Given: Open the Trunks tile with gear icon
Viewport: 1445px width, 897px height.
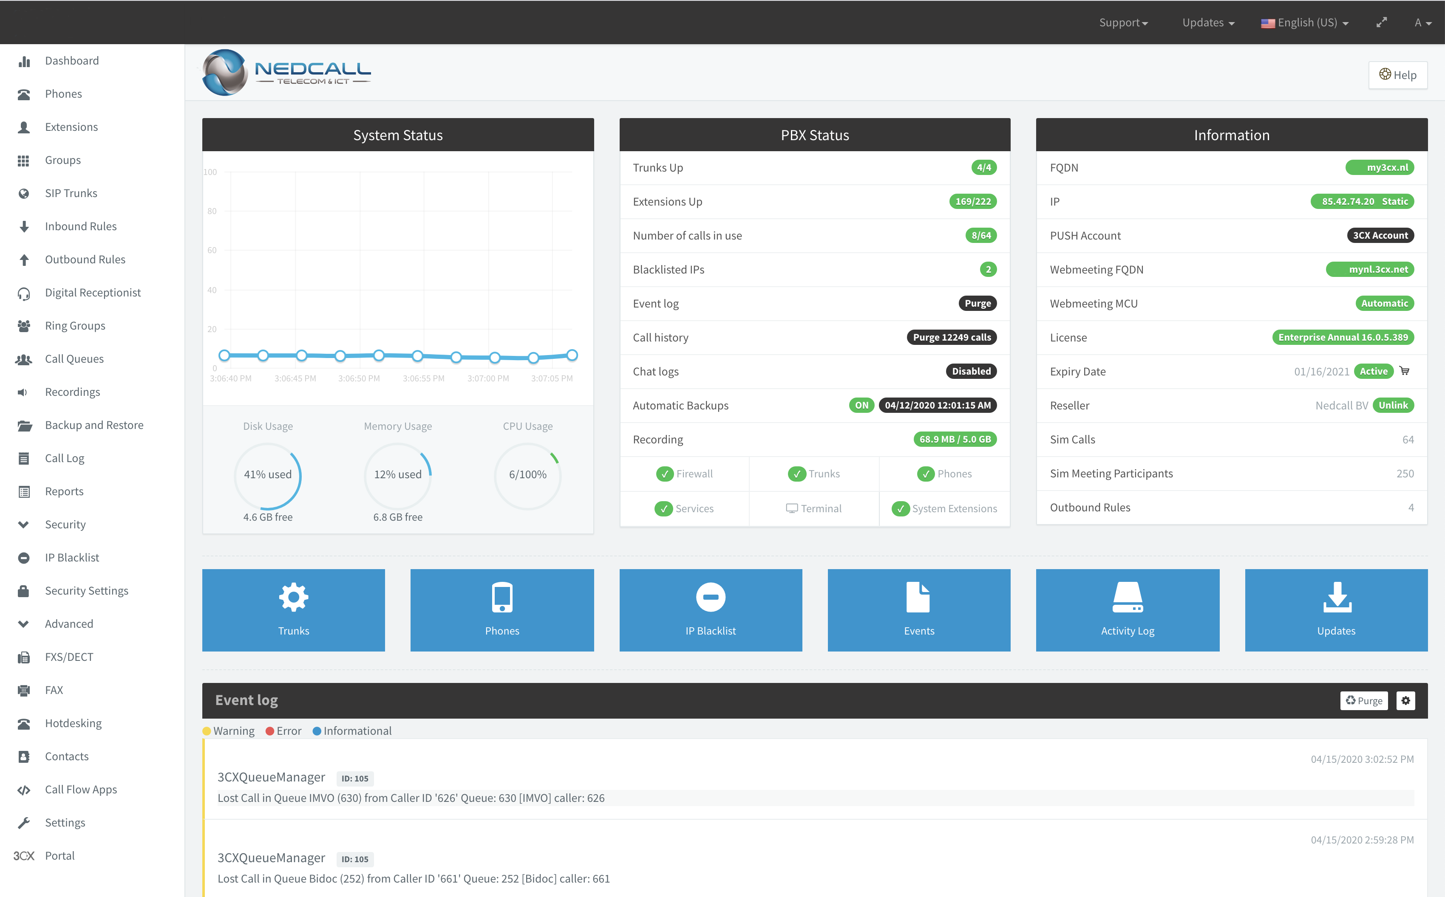Looking at the screenshot, I should point(293,610).
